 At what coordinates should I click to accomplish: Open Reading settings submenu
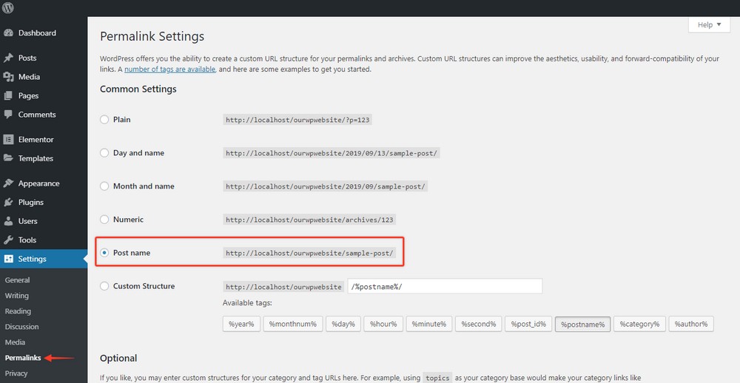coord(18,311)
